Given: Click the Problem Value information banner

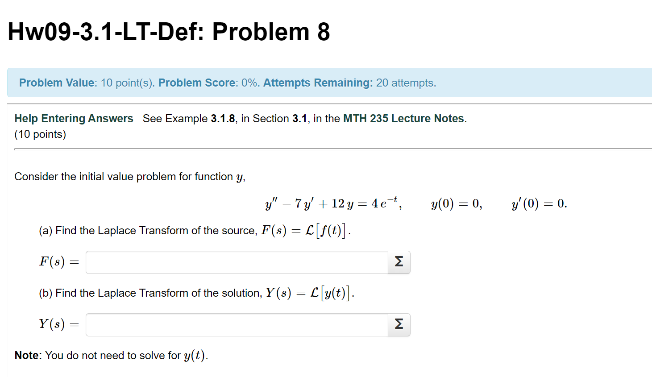Looking at the screenshot, I should (x=228, y=83).
